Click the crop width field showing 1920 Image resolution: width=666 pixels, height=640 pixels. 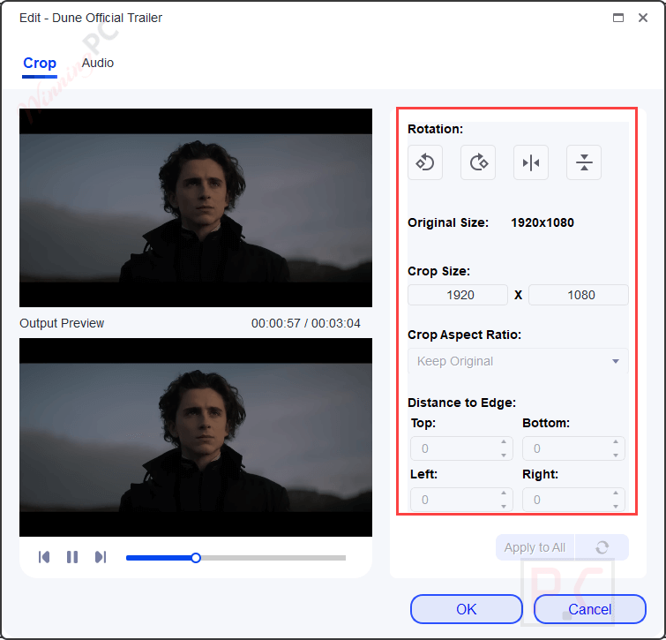pos(458,295)
